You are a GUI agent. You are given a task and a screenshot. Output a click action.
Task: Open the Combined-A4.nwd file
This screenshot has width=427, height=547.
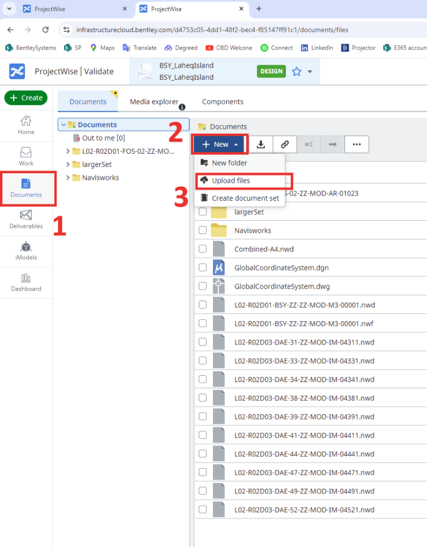pos(264,249)
